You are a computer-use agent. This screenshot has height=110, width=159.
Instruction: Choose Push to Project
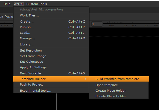pyautogui.click(x=51, y=84)
